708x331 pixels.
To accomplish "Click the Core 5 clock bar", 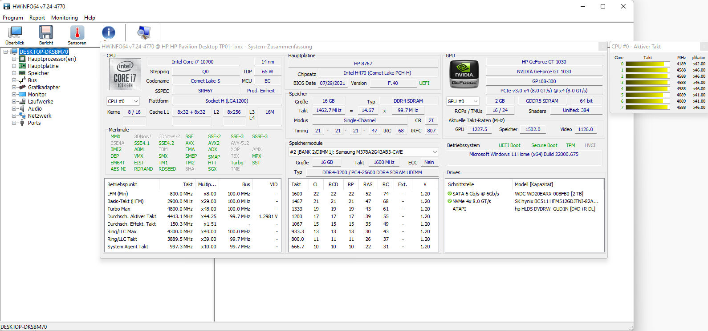I will pyautogui.click(x=647, y=95).
